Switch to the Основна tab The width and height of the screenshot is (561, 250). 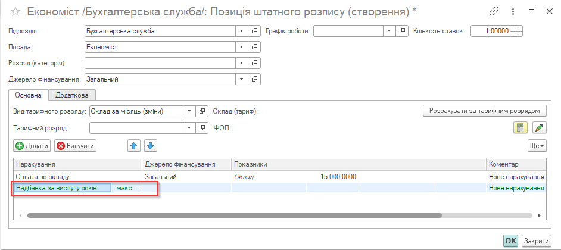tap(28, 95)
